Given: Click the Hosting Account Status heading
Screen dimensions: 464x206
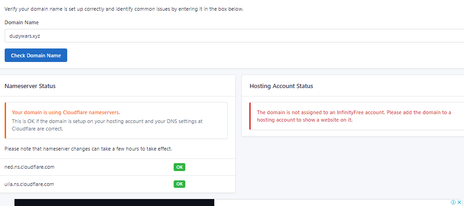Looking at the screenshot, I should (x=281, y=86).
